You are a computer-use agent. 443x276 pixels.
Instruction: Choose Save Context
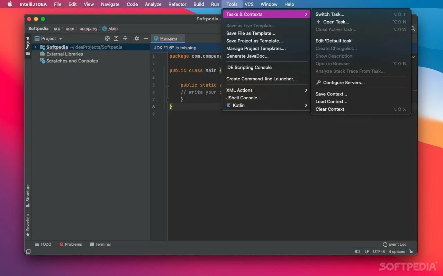pyautogui.click(x=361, y=94)
